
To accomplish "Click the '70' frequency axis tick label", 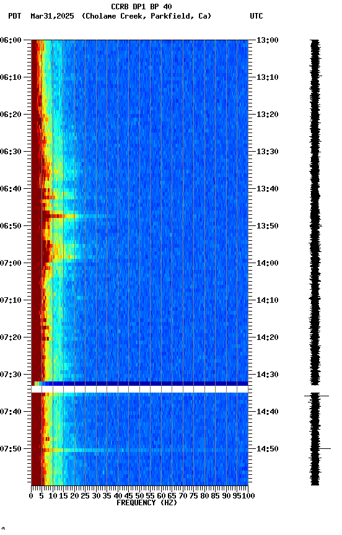I will (x=183, y=496).
